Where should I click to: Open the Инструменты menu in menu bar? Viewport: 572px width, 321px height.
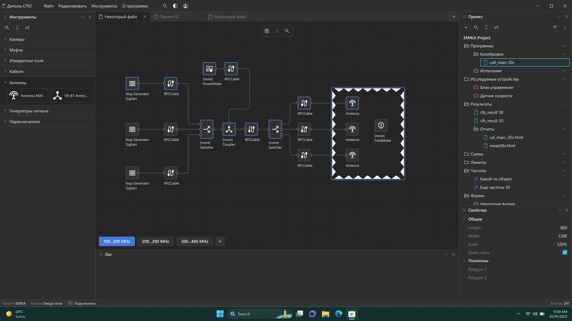(x=105, y=6)
